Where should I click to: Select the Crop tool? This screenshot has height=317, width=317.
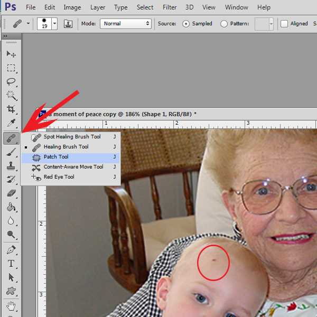tap(11, 109)
